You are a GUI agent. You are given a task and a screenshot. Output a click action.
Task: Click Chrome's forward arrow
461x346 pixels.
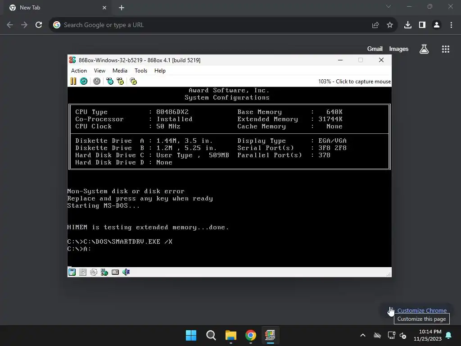[24, 25]
